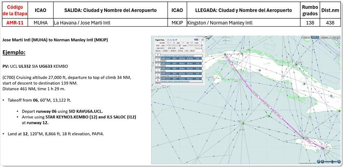
Task: Click the SANGSTER VOR name row
Action: (x=182, y=76)
